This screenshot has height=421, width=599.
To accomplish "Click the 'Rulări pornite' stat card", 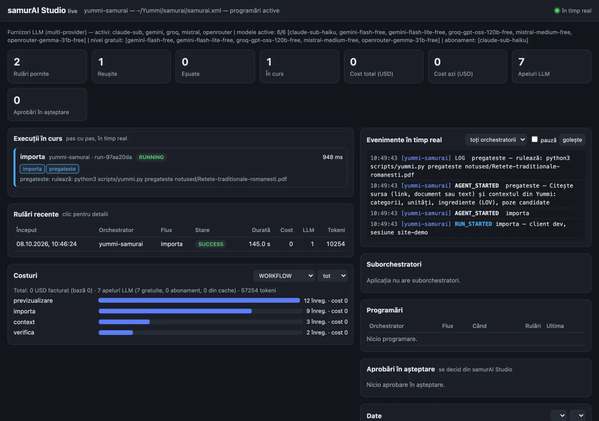I will [47, 67].
